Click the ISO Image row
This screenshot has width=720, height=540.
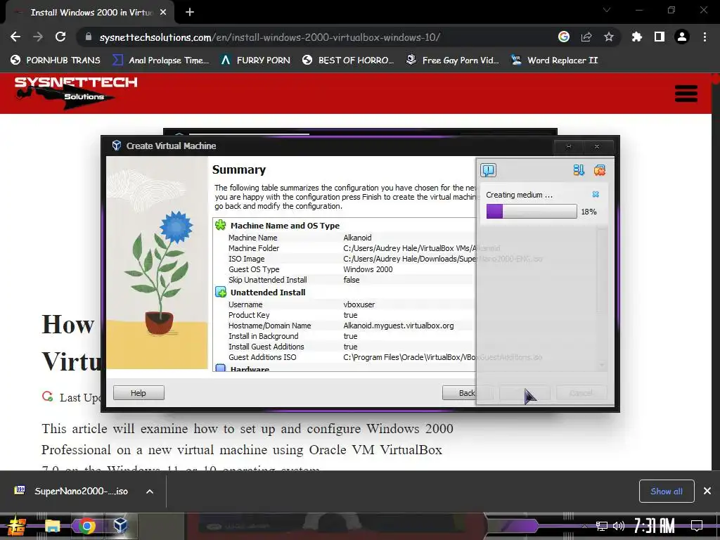coord(345,259)
